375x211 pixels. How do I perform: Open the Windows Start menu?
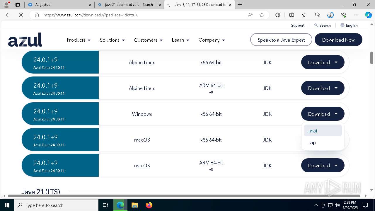(7, 205)
